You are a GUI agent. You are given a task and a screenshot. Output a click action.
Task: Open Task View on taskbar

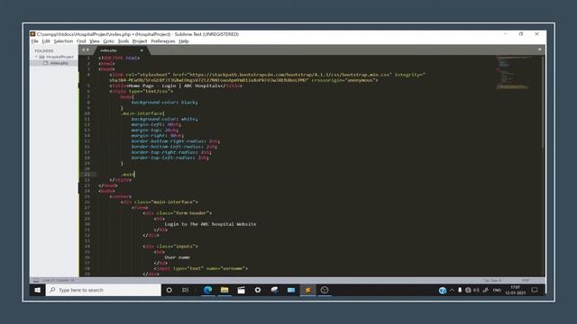[185, 290]
